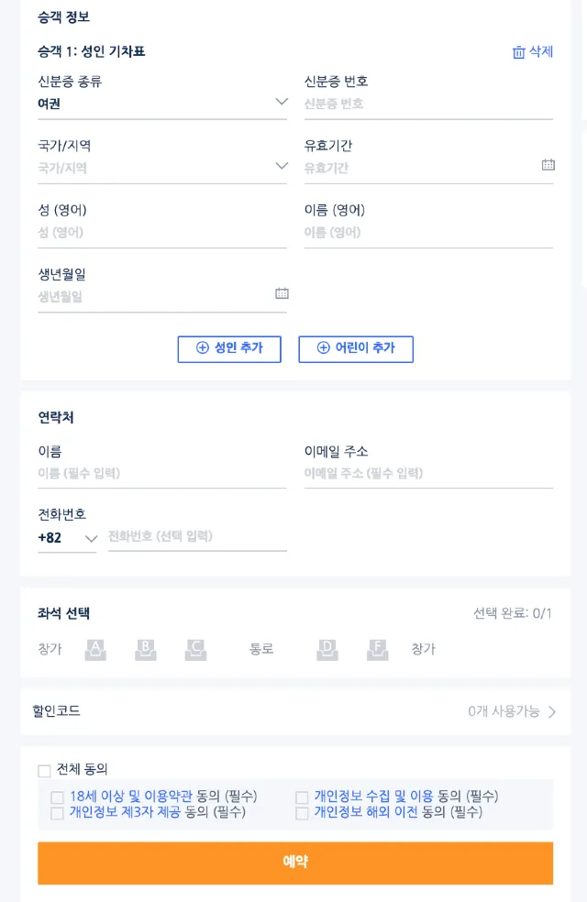Image resolution: width=587 pixels, height=902 pixels.
Task: Submit with the orange 예약 button
Action: tap(295, 863)
